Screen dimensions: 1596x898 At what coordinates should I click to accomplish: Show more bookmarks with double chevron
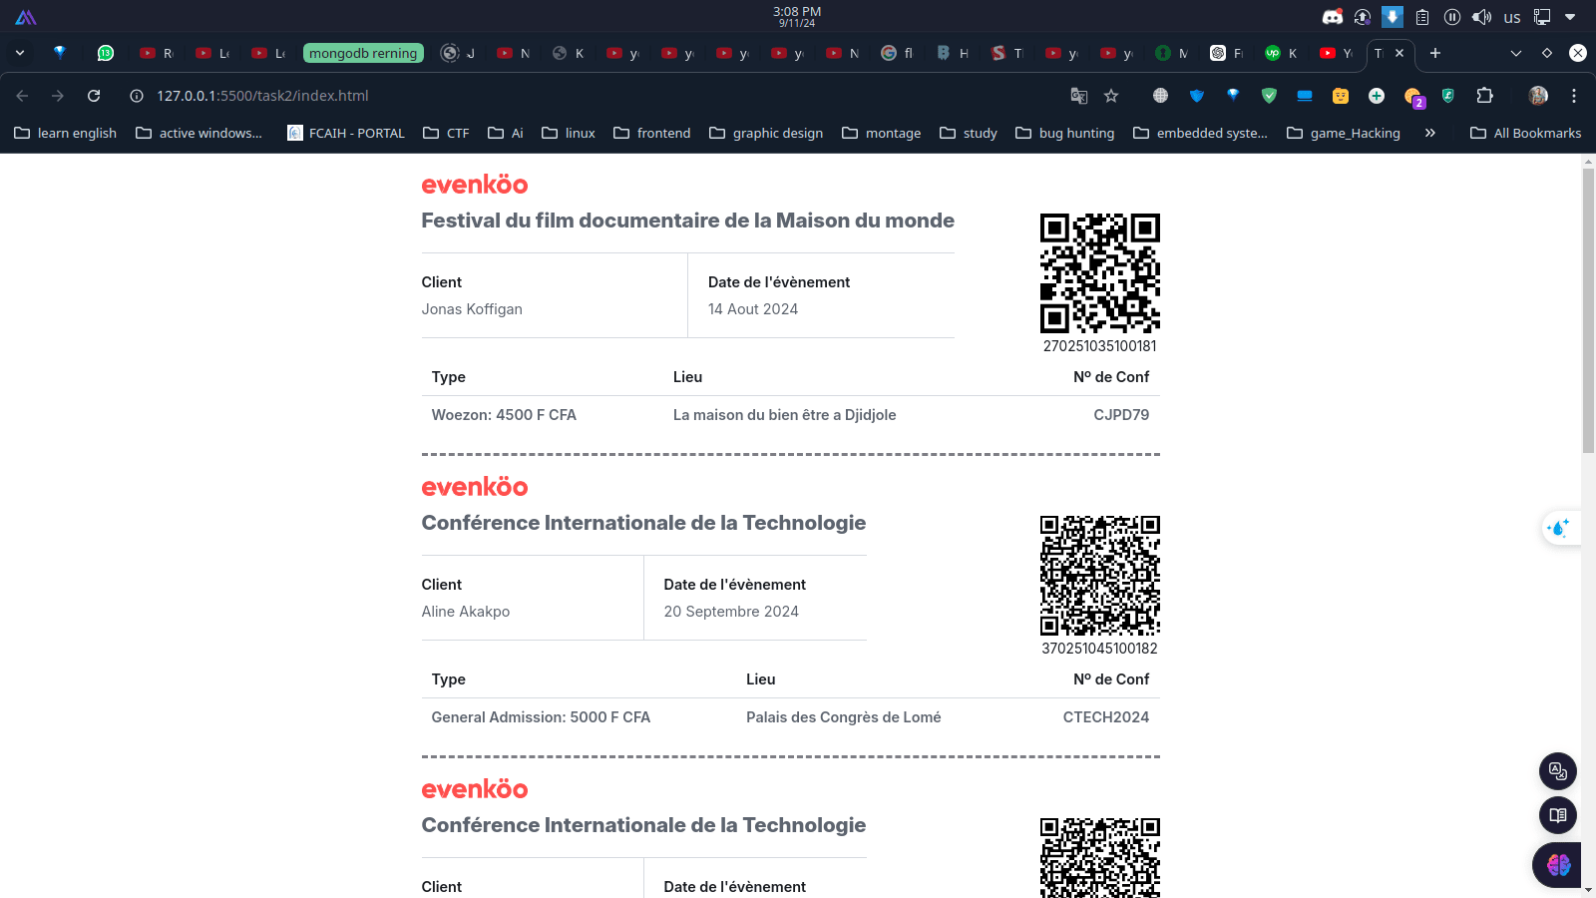click(x=1429, y=133)
